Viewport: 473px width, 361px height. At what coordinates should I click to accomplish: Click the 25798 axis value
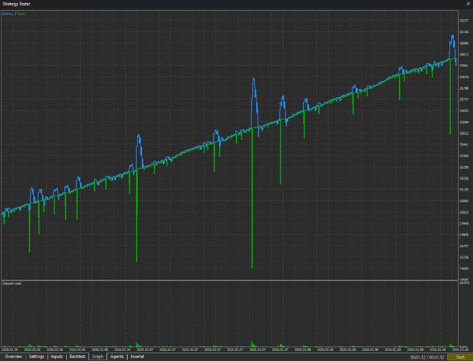coord(464,88)
